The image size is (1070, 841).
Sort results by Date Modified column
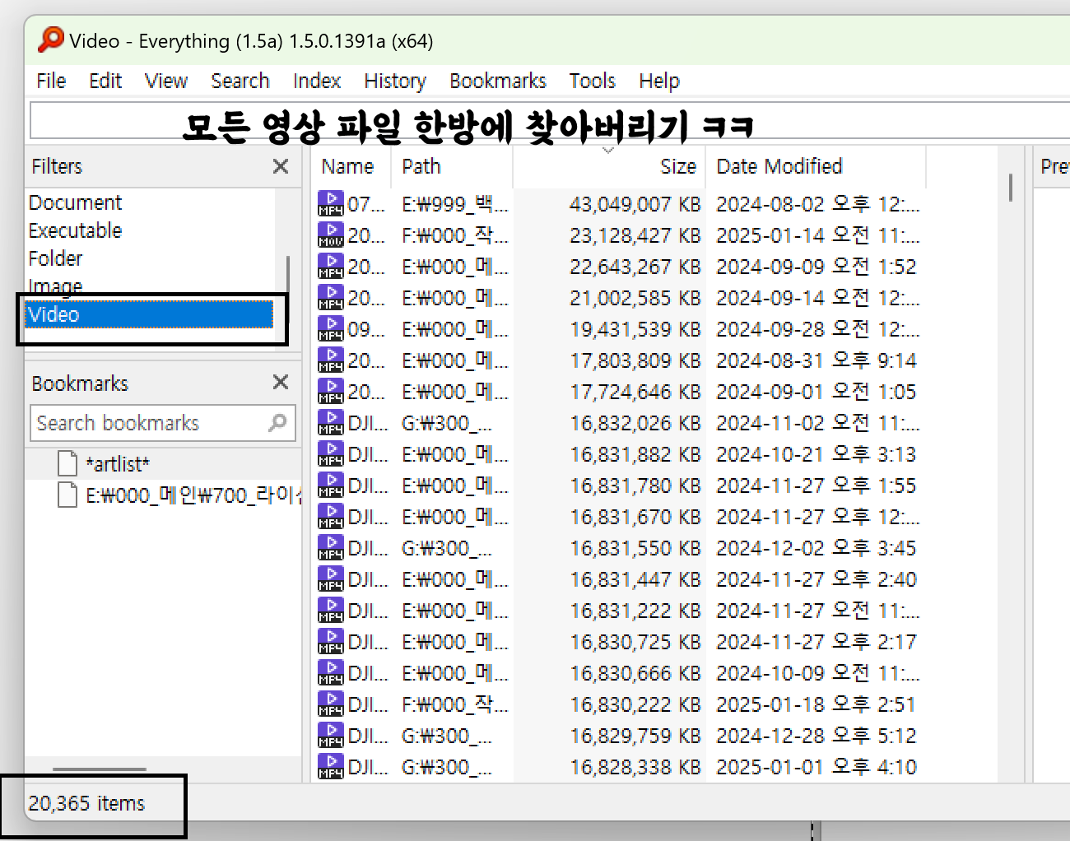pos(779,166)
